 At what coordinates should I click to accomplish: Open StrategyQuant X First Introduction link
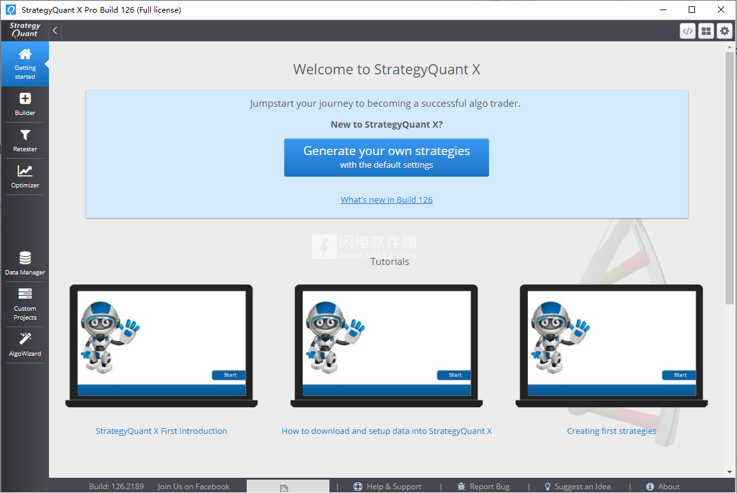tap(162, 431)
